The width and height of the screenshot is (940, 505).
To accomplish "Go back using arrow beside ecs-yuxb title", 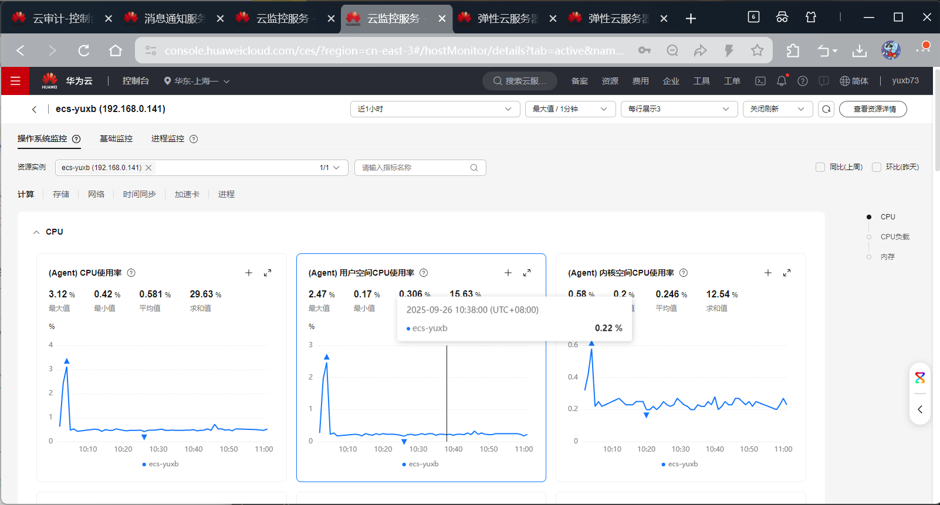I will pyautogui.click(x=34, y=109).
